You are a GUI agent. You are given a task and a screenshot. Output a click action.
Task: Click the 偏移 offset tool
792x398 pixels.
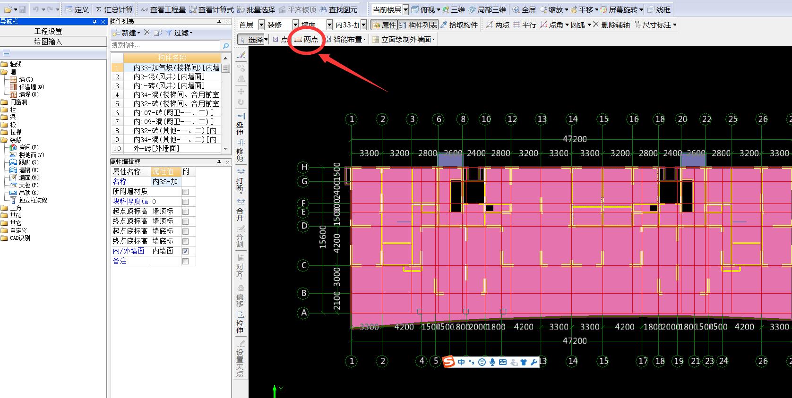point(241,296)
